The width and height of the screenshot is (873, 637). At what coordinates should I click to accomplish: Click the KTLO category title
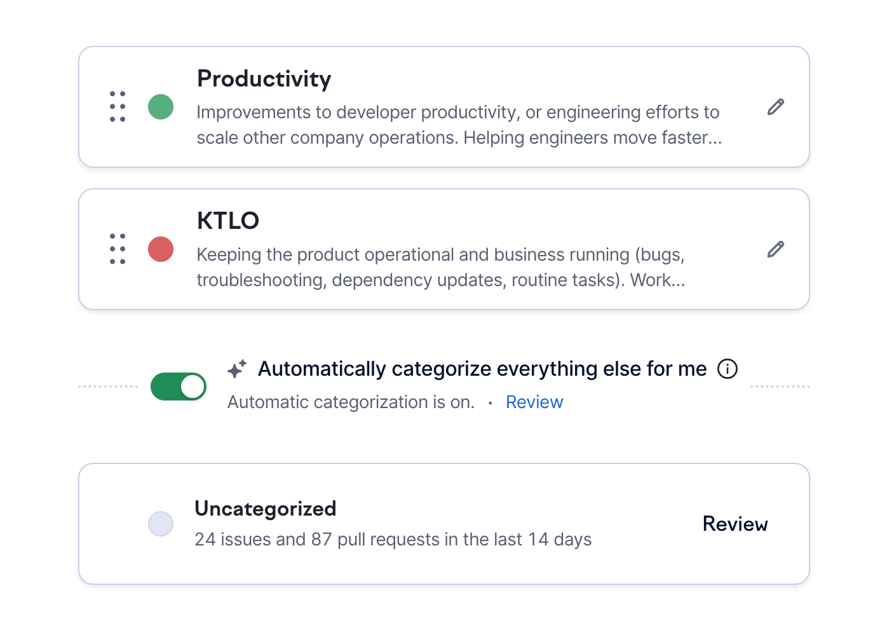pyautogui.click(x=228, y=221)
